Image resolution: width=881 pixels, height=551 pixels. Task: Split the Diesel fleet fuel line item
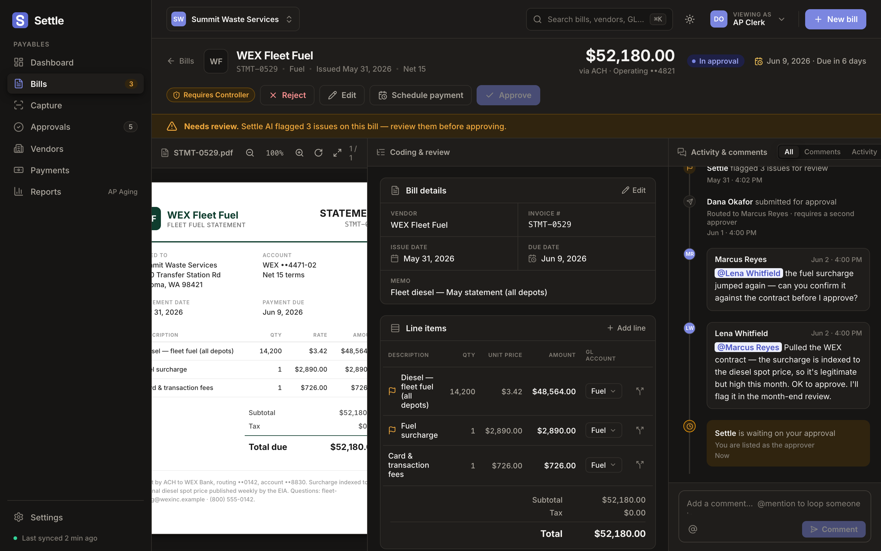click(x=640, y=391)
